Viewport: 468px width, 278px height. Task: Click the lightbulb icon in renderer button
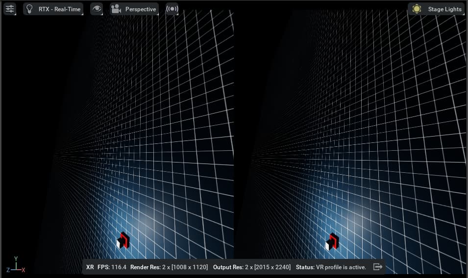pyautogui.click(x=29, y=9)
